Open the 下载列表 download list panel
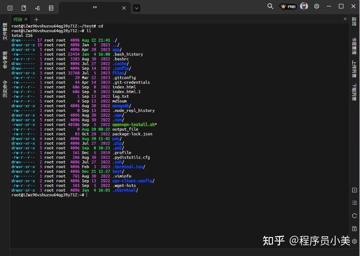 click(x=354, y=92)
